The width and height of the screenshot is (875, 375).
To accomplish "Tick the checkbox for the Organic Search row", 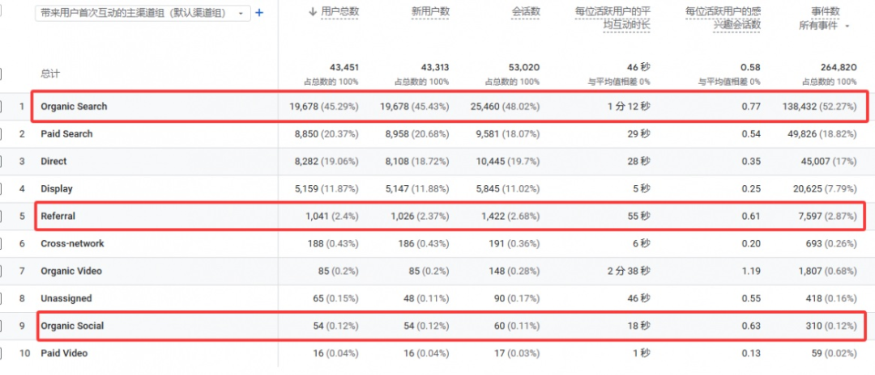I will (x=2, y=107).
